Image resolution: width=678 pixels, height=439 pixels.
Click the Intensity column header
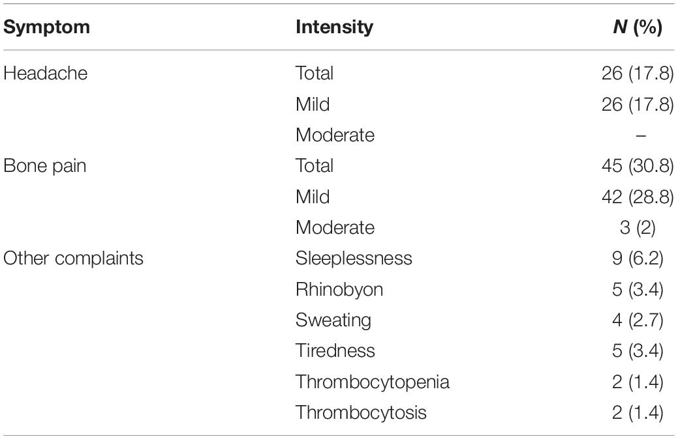point(334,27)
